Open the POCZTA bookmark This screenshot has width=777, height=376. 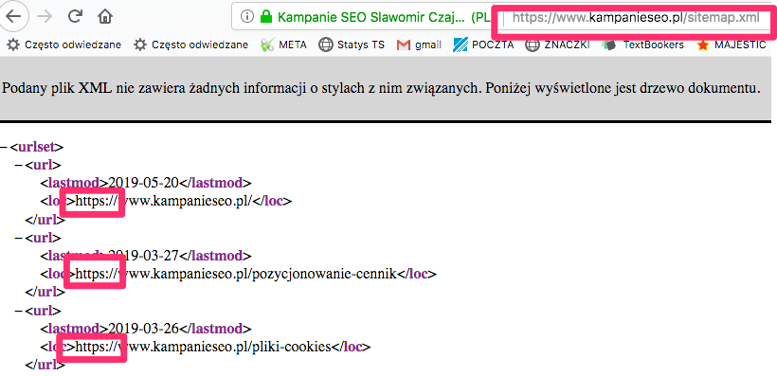click(483, 45)
